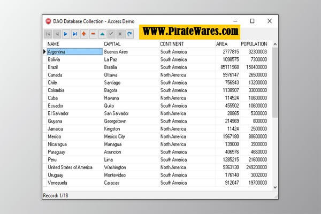The height and width of the screenshot is (214, 321).
Task: Delete record minus button
Action: tap(93, 34)
